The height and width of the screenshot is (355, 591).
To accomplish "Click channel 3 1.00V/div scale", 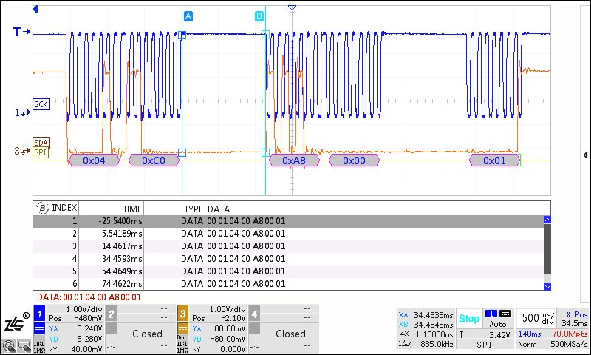I will 228,309.
